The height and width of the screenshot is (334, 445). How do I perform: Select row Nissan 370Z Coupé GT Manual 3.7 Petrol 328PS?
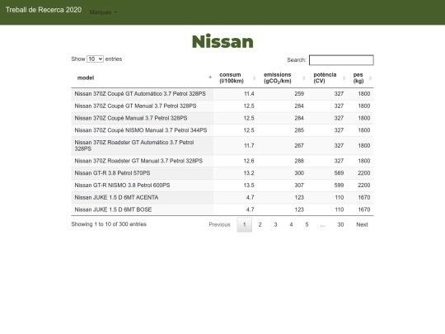click(x=222, y=106)
